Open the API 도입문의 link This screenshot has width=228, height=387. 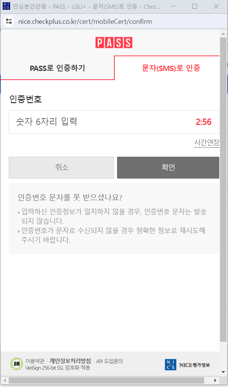click(109, 361)
